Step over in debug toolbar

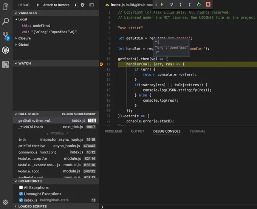(171, 5)
